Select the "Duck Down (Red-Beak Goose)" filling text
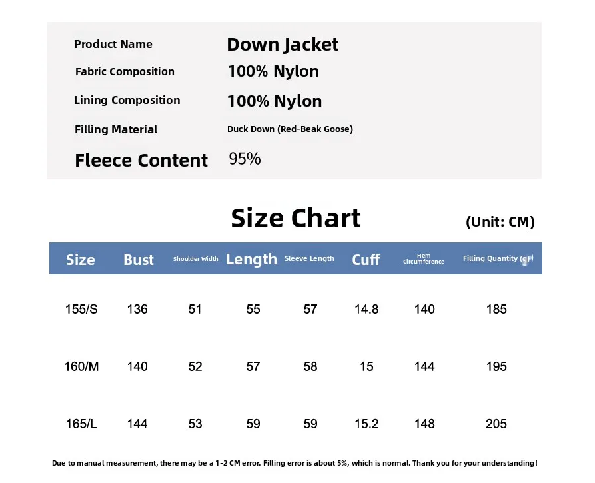595x483 pixels. click(x=290, y=129)
